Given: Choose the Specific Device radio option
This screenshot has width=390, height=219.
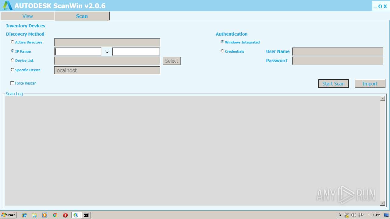Looking at the screenshot, I should pos(12,70).
